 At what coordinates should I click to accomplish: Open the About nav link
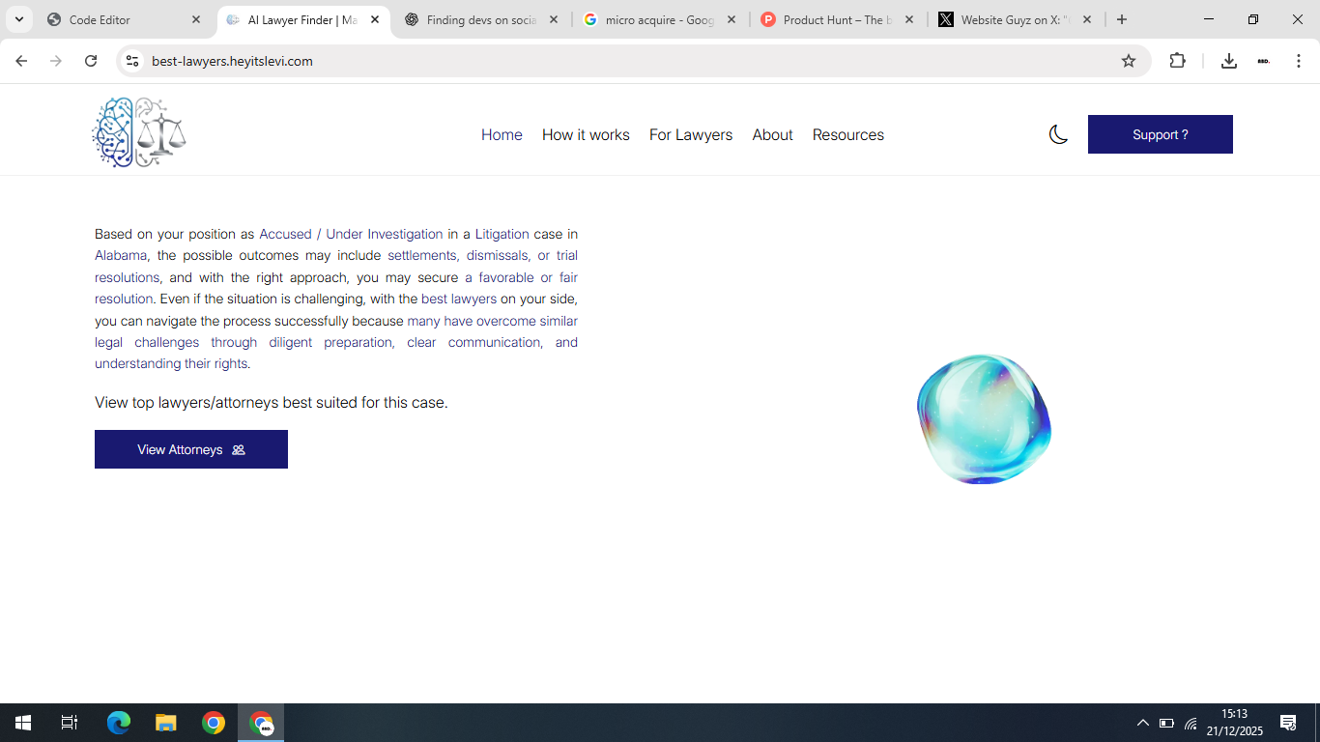click(772, 135)
